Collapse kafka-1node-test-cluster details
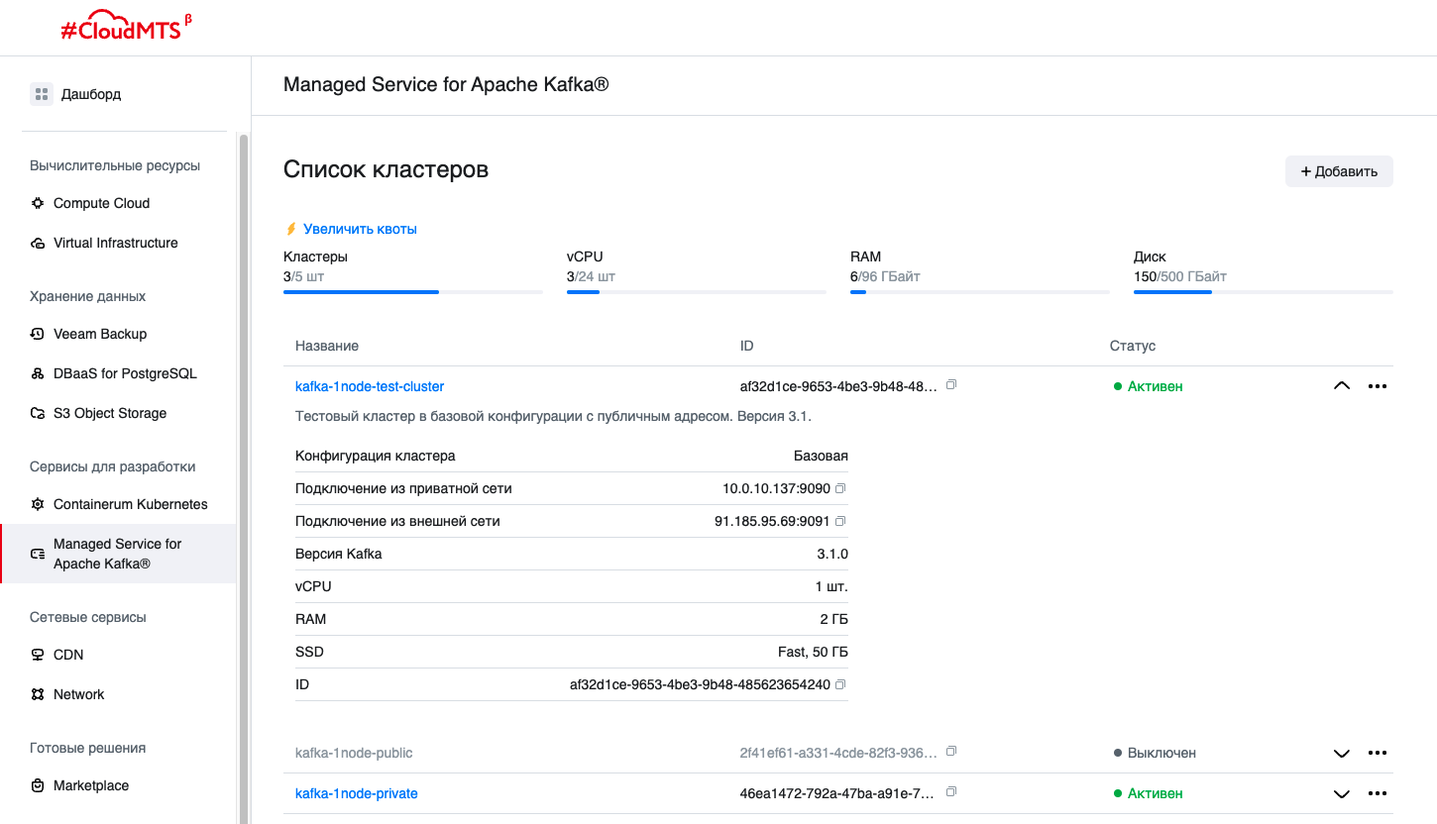Screen dimensions: 1437x824 click(1342, 386)
